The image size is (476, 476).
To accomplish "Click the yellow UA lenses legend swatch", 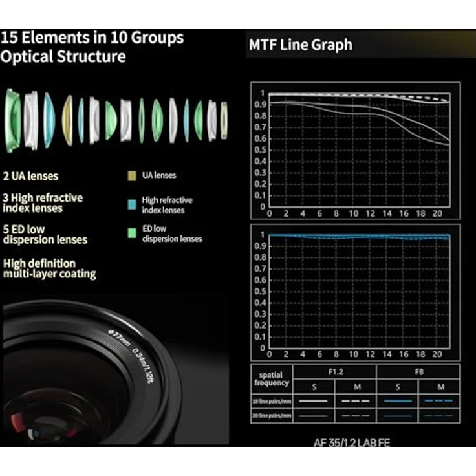I will tap(132, 176).
